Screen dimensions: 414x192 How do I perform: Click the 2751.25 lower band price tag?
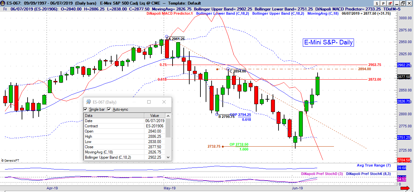coord(404,138)
